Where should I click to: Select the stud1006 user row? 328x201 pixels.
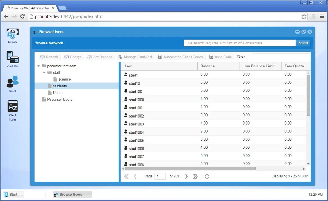tap(213, 148)
